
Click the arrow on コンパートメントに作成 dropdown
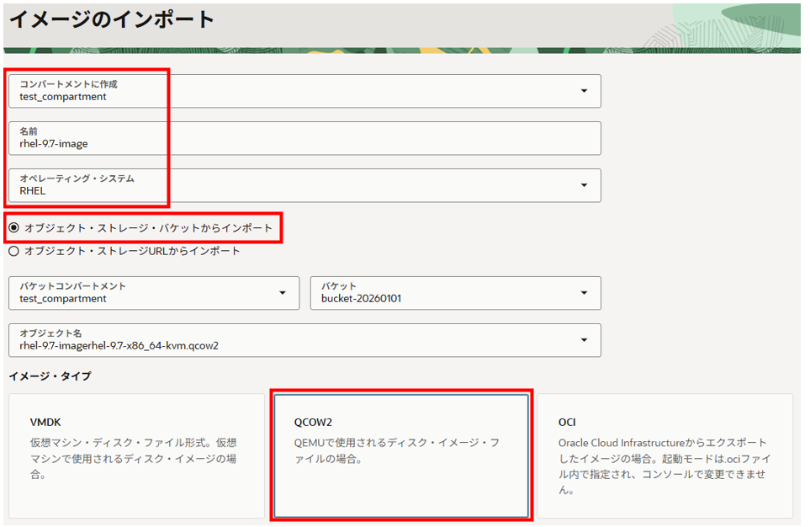[584, 91]
